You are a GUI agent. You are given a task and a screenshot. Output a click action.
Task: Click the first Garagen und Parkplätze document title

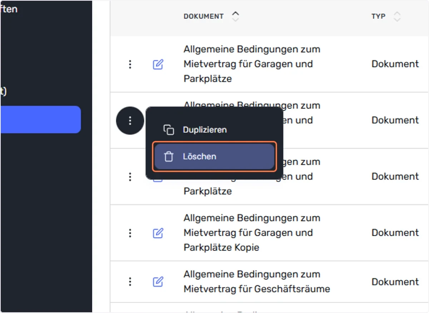252,64
